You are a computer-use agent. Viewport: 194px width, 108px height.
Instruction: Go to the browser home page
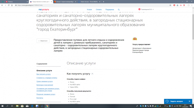(x=12, y=5)
